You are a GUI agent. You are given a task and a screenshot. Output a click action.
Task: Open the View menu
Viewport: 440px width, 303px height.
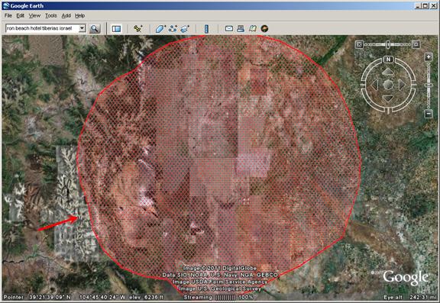[x=34, y=16]
